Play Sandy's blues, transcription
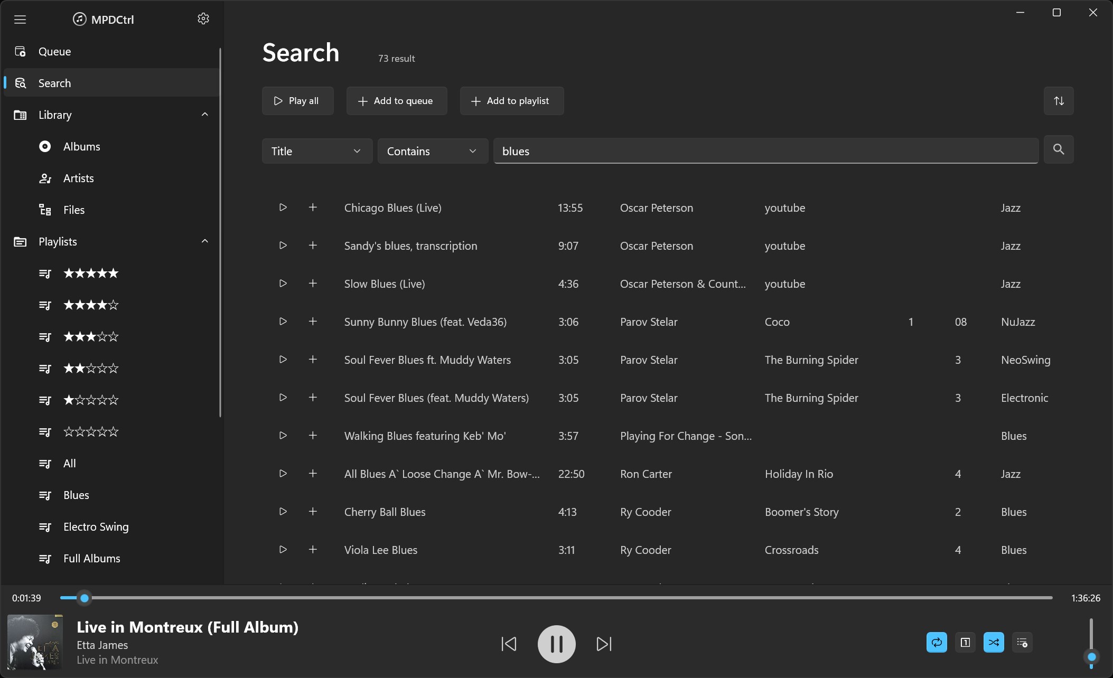This screenshot has width=1113, height=678. (283, 246)
